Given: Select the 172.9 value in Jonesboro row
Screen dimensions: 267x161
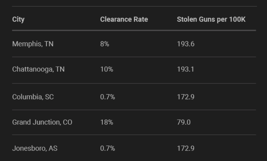Looking at the screenshot, I should tap(186, 148).
